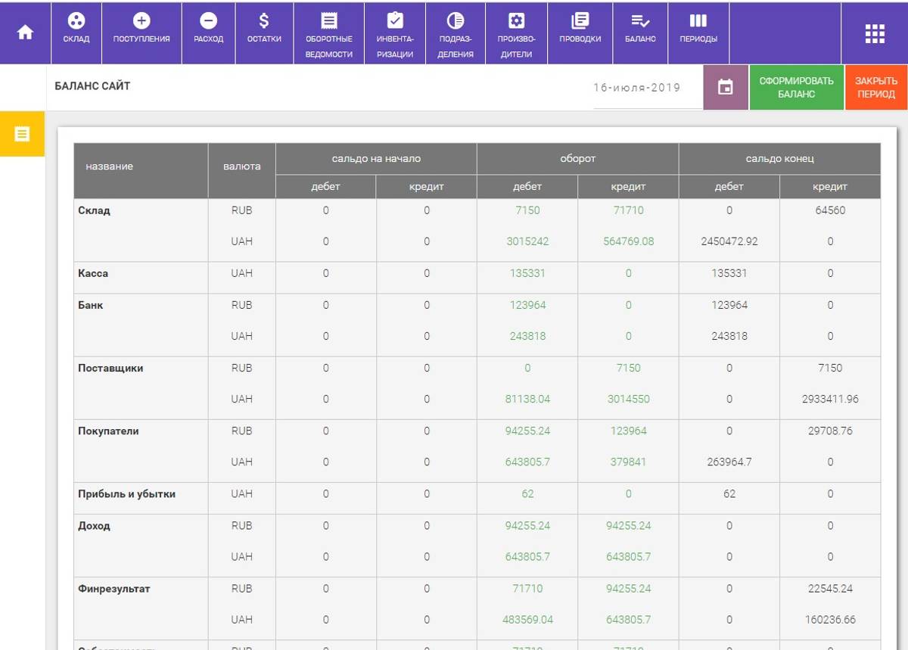
Task: Select the Склад row name
Action: [x=94, y=210]
